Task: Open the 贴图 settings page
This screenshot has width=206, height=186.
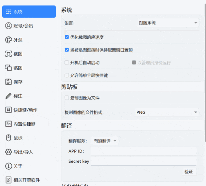Action: click(29, 68)
